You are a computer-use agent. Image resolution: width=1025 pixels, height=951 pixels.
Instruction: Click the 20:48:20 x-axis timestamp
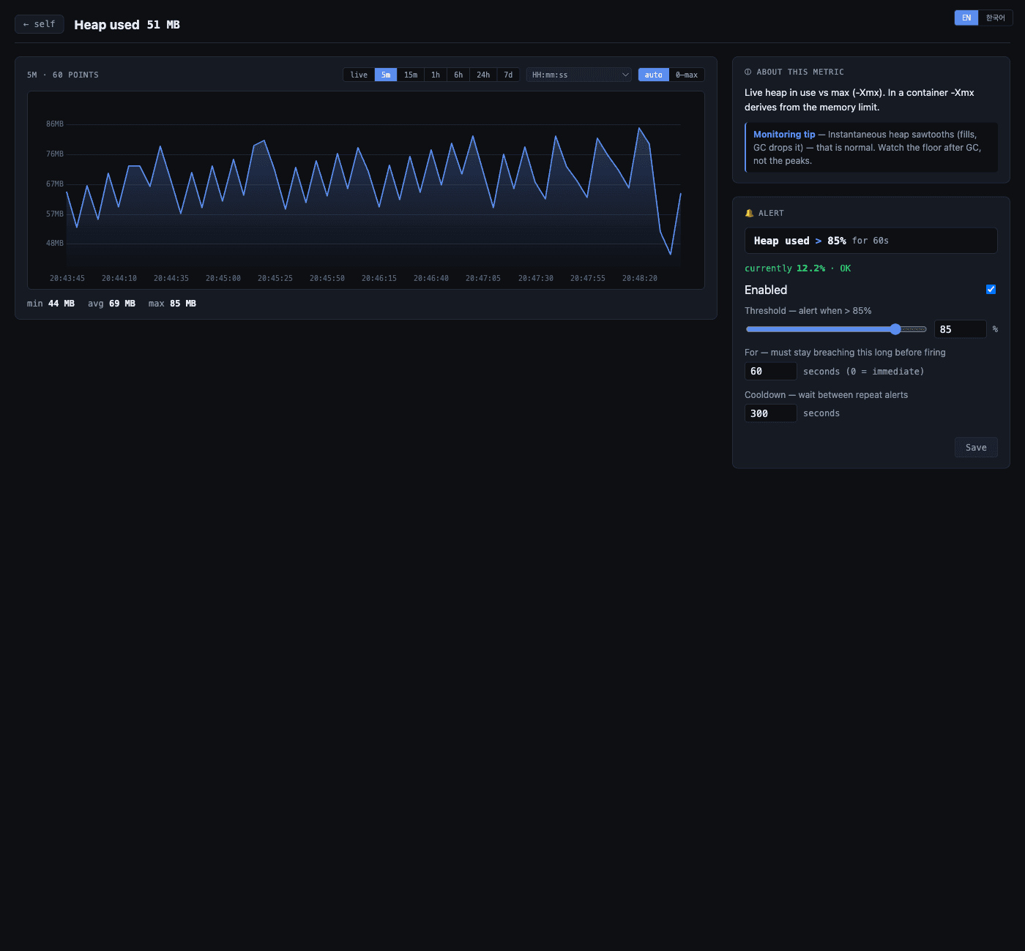640,278
